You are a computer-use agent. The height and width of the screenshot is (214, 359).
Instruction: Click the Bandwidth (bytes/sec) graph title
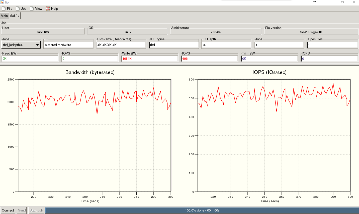click(x=90, y=72)
